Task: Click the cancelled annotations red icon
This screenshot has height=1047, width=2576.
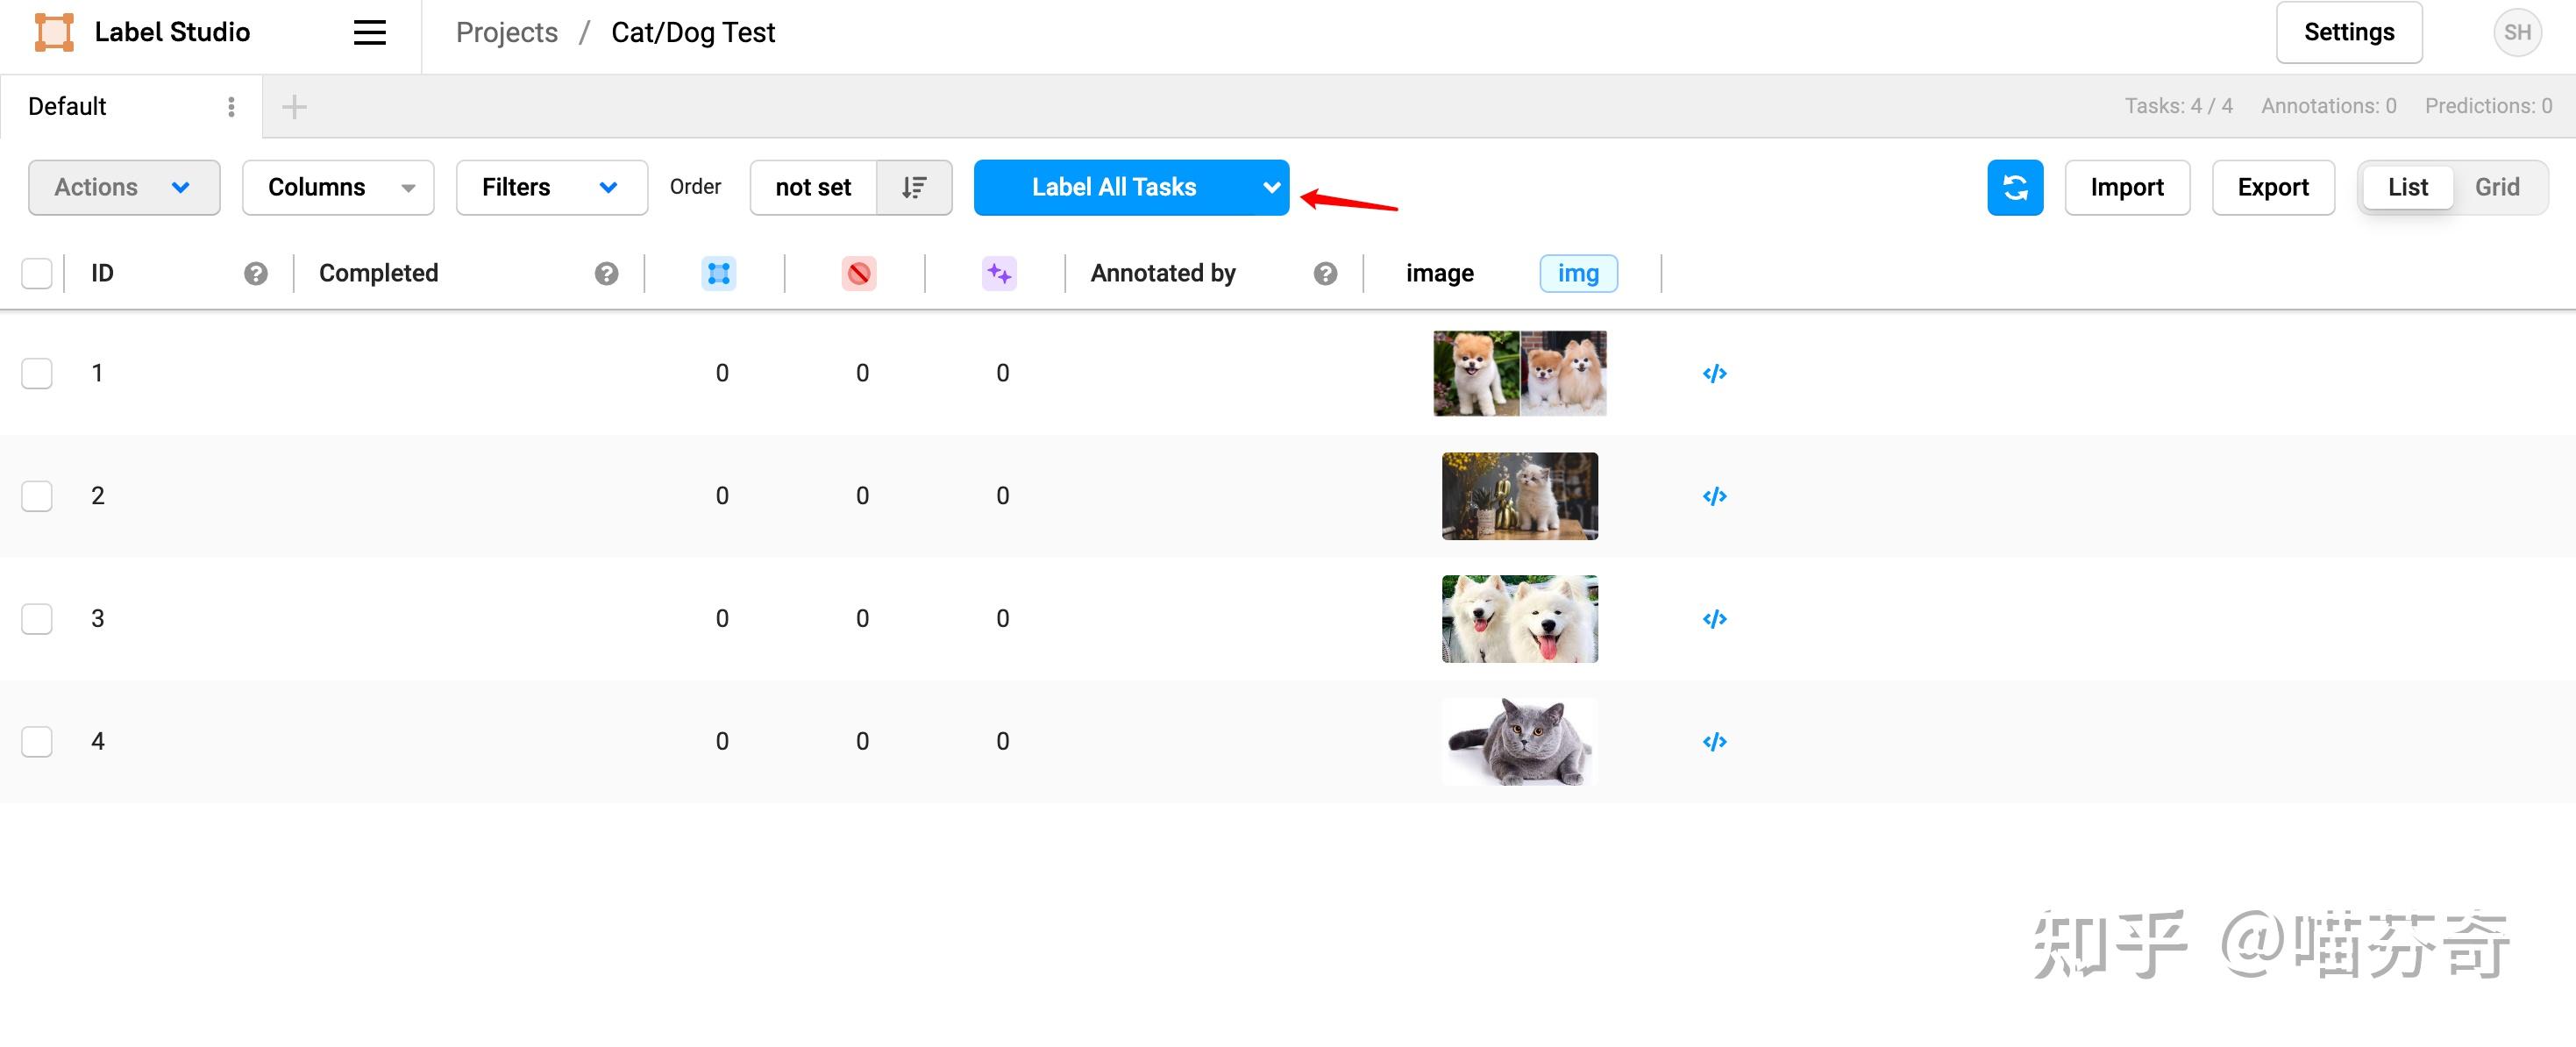Action: click(858, 273)
